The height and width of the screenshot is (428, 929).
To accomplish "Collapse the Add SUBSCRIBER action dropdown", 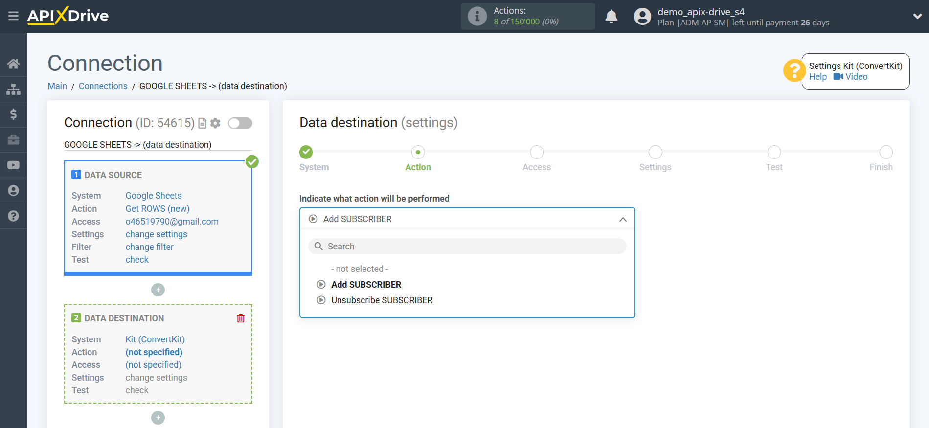I will tap(467, 219).
